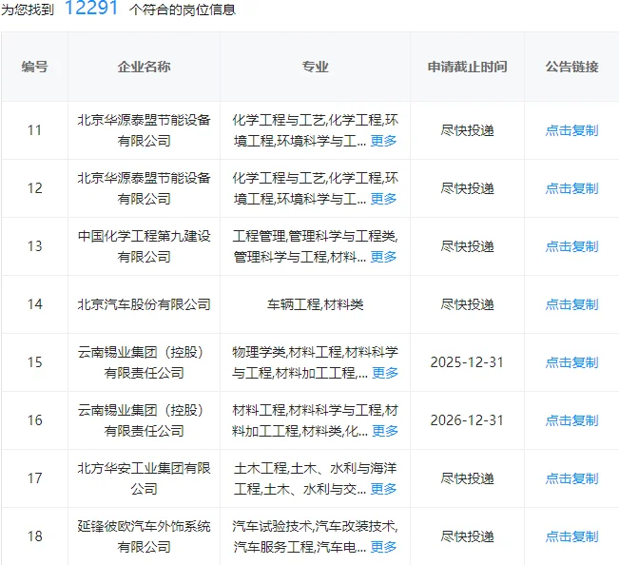
Task: Click the 企业名称 column header
Action: click(x=145, y=67)
